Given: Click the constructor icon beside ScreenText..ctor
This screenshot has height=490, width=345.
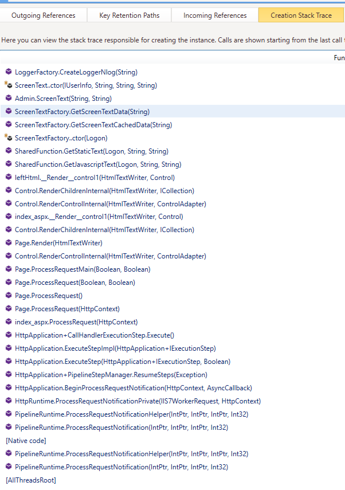Looking at the screenshot, I should tap(9, 85).
